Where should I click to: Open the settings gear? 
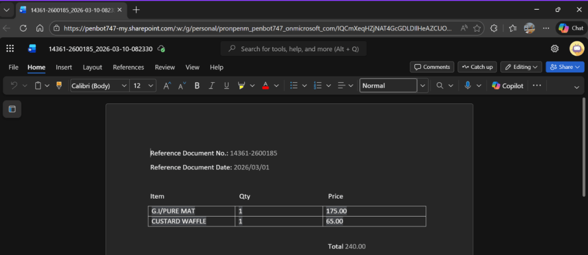point(555,49)
